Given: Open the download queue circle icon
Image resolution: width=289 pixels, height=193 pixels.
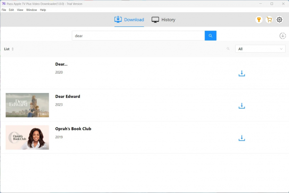Looking at the screenshot, I should pyautogui.click(x=282, y=36).
